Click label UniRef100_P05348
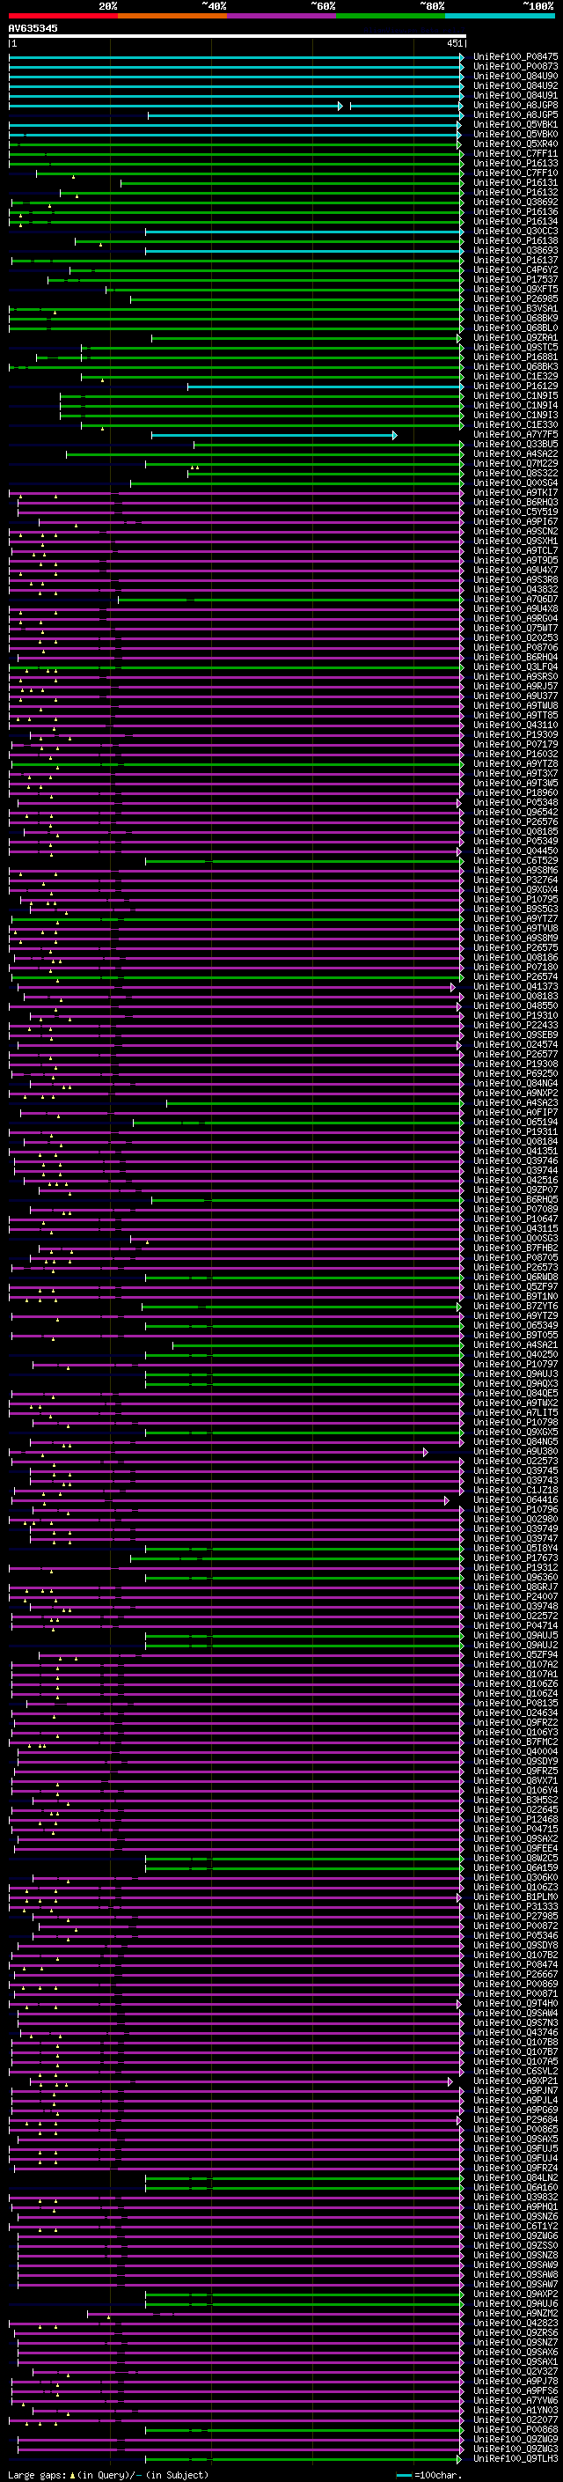This screenshot has width=563, height=2482. tap(515, 803)
